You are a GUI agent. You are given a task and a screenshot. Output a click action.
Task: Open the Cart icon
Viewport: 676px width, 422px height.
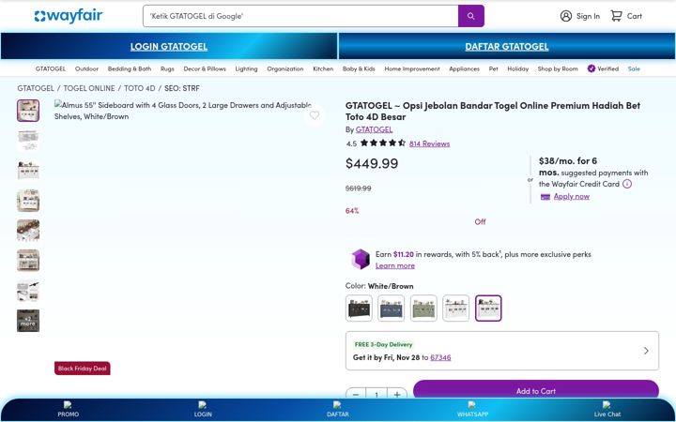pyautogui.click(x=616, y=16)
